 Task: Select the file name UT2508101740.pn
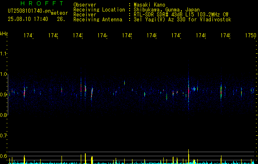coord(30,11)
